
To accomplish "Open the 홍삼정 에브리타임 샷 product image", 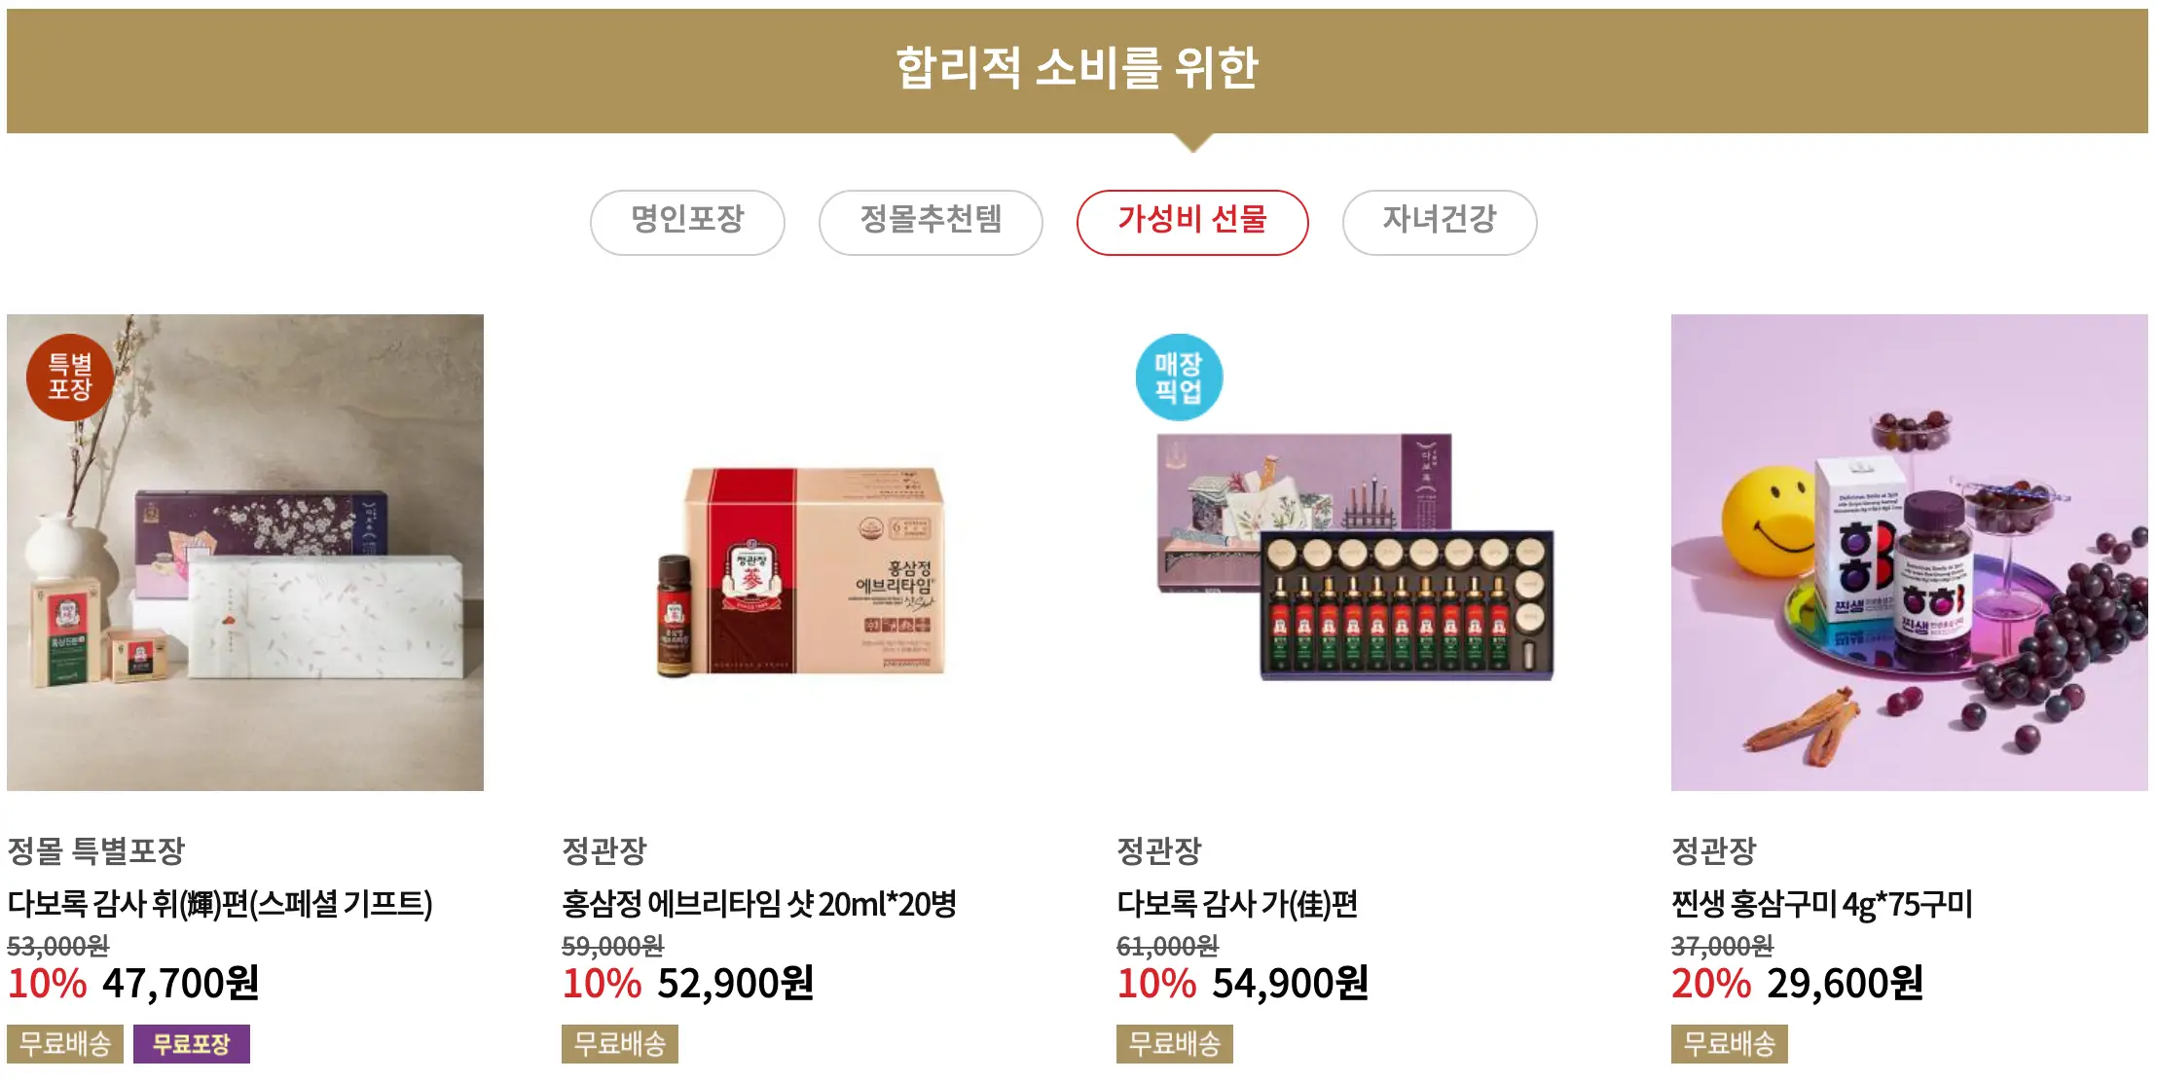I will pos(800,553).
